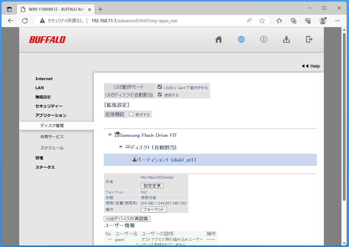The height and width of the screenshot is (247, 349).
Task: Open the tab actions menu icon
Action: [9, 9]
